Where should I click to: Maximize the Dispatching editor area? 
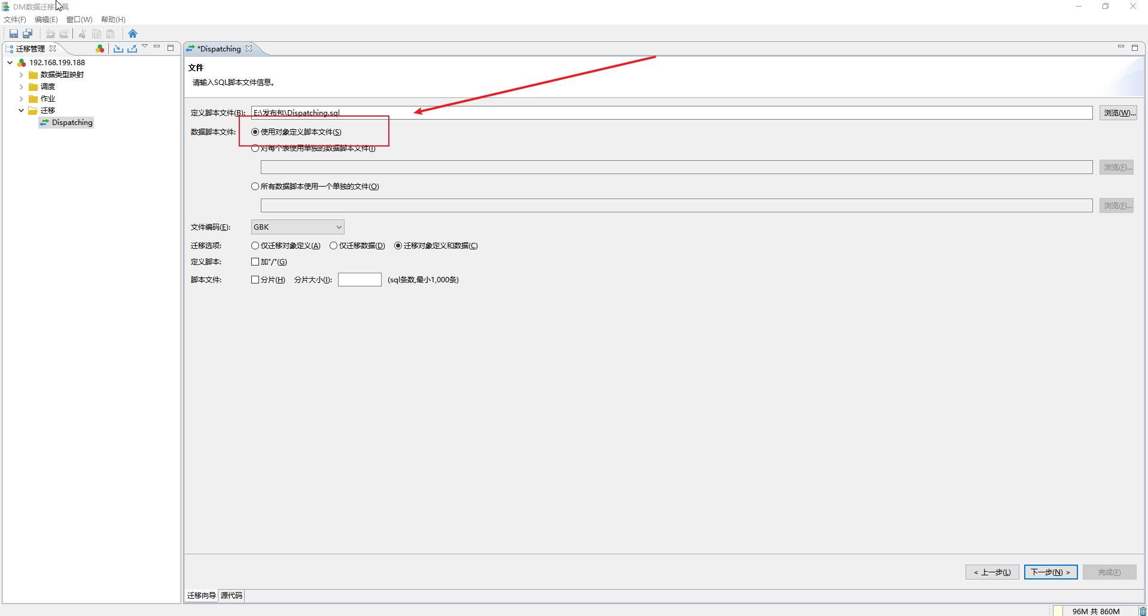pos(1135,47)
